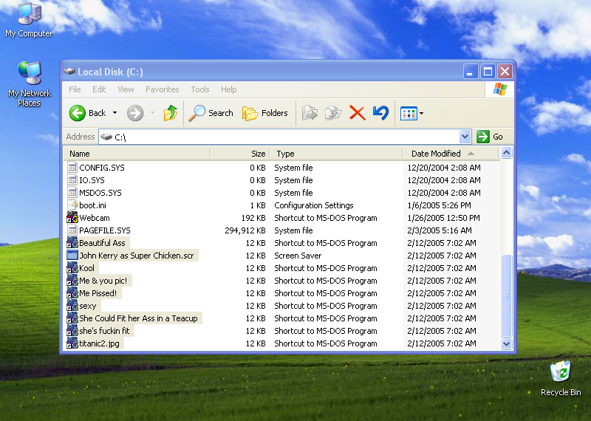Click the 192 KB size value

(x=253, y=218)
